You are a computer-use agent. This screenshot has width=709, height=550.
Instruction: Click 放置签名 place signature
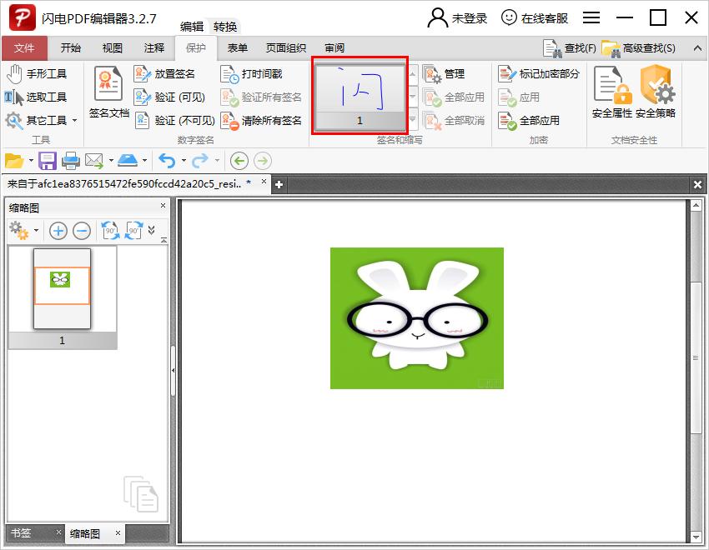pos(165,74)
